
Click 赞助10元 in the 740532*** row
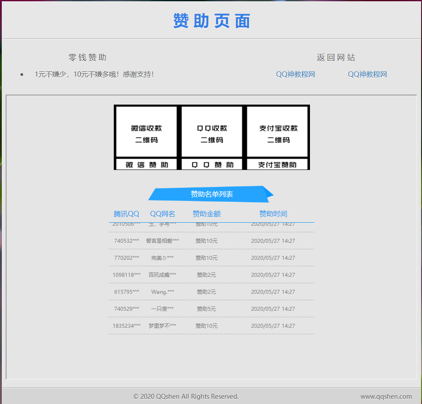207,241
